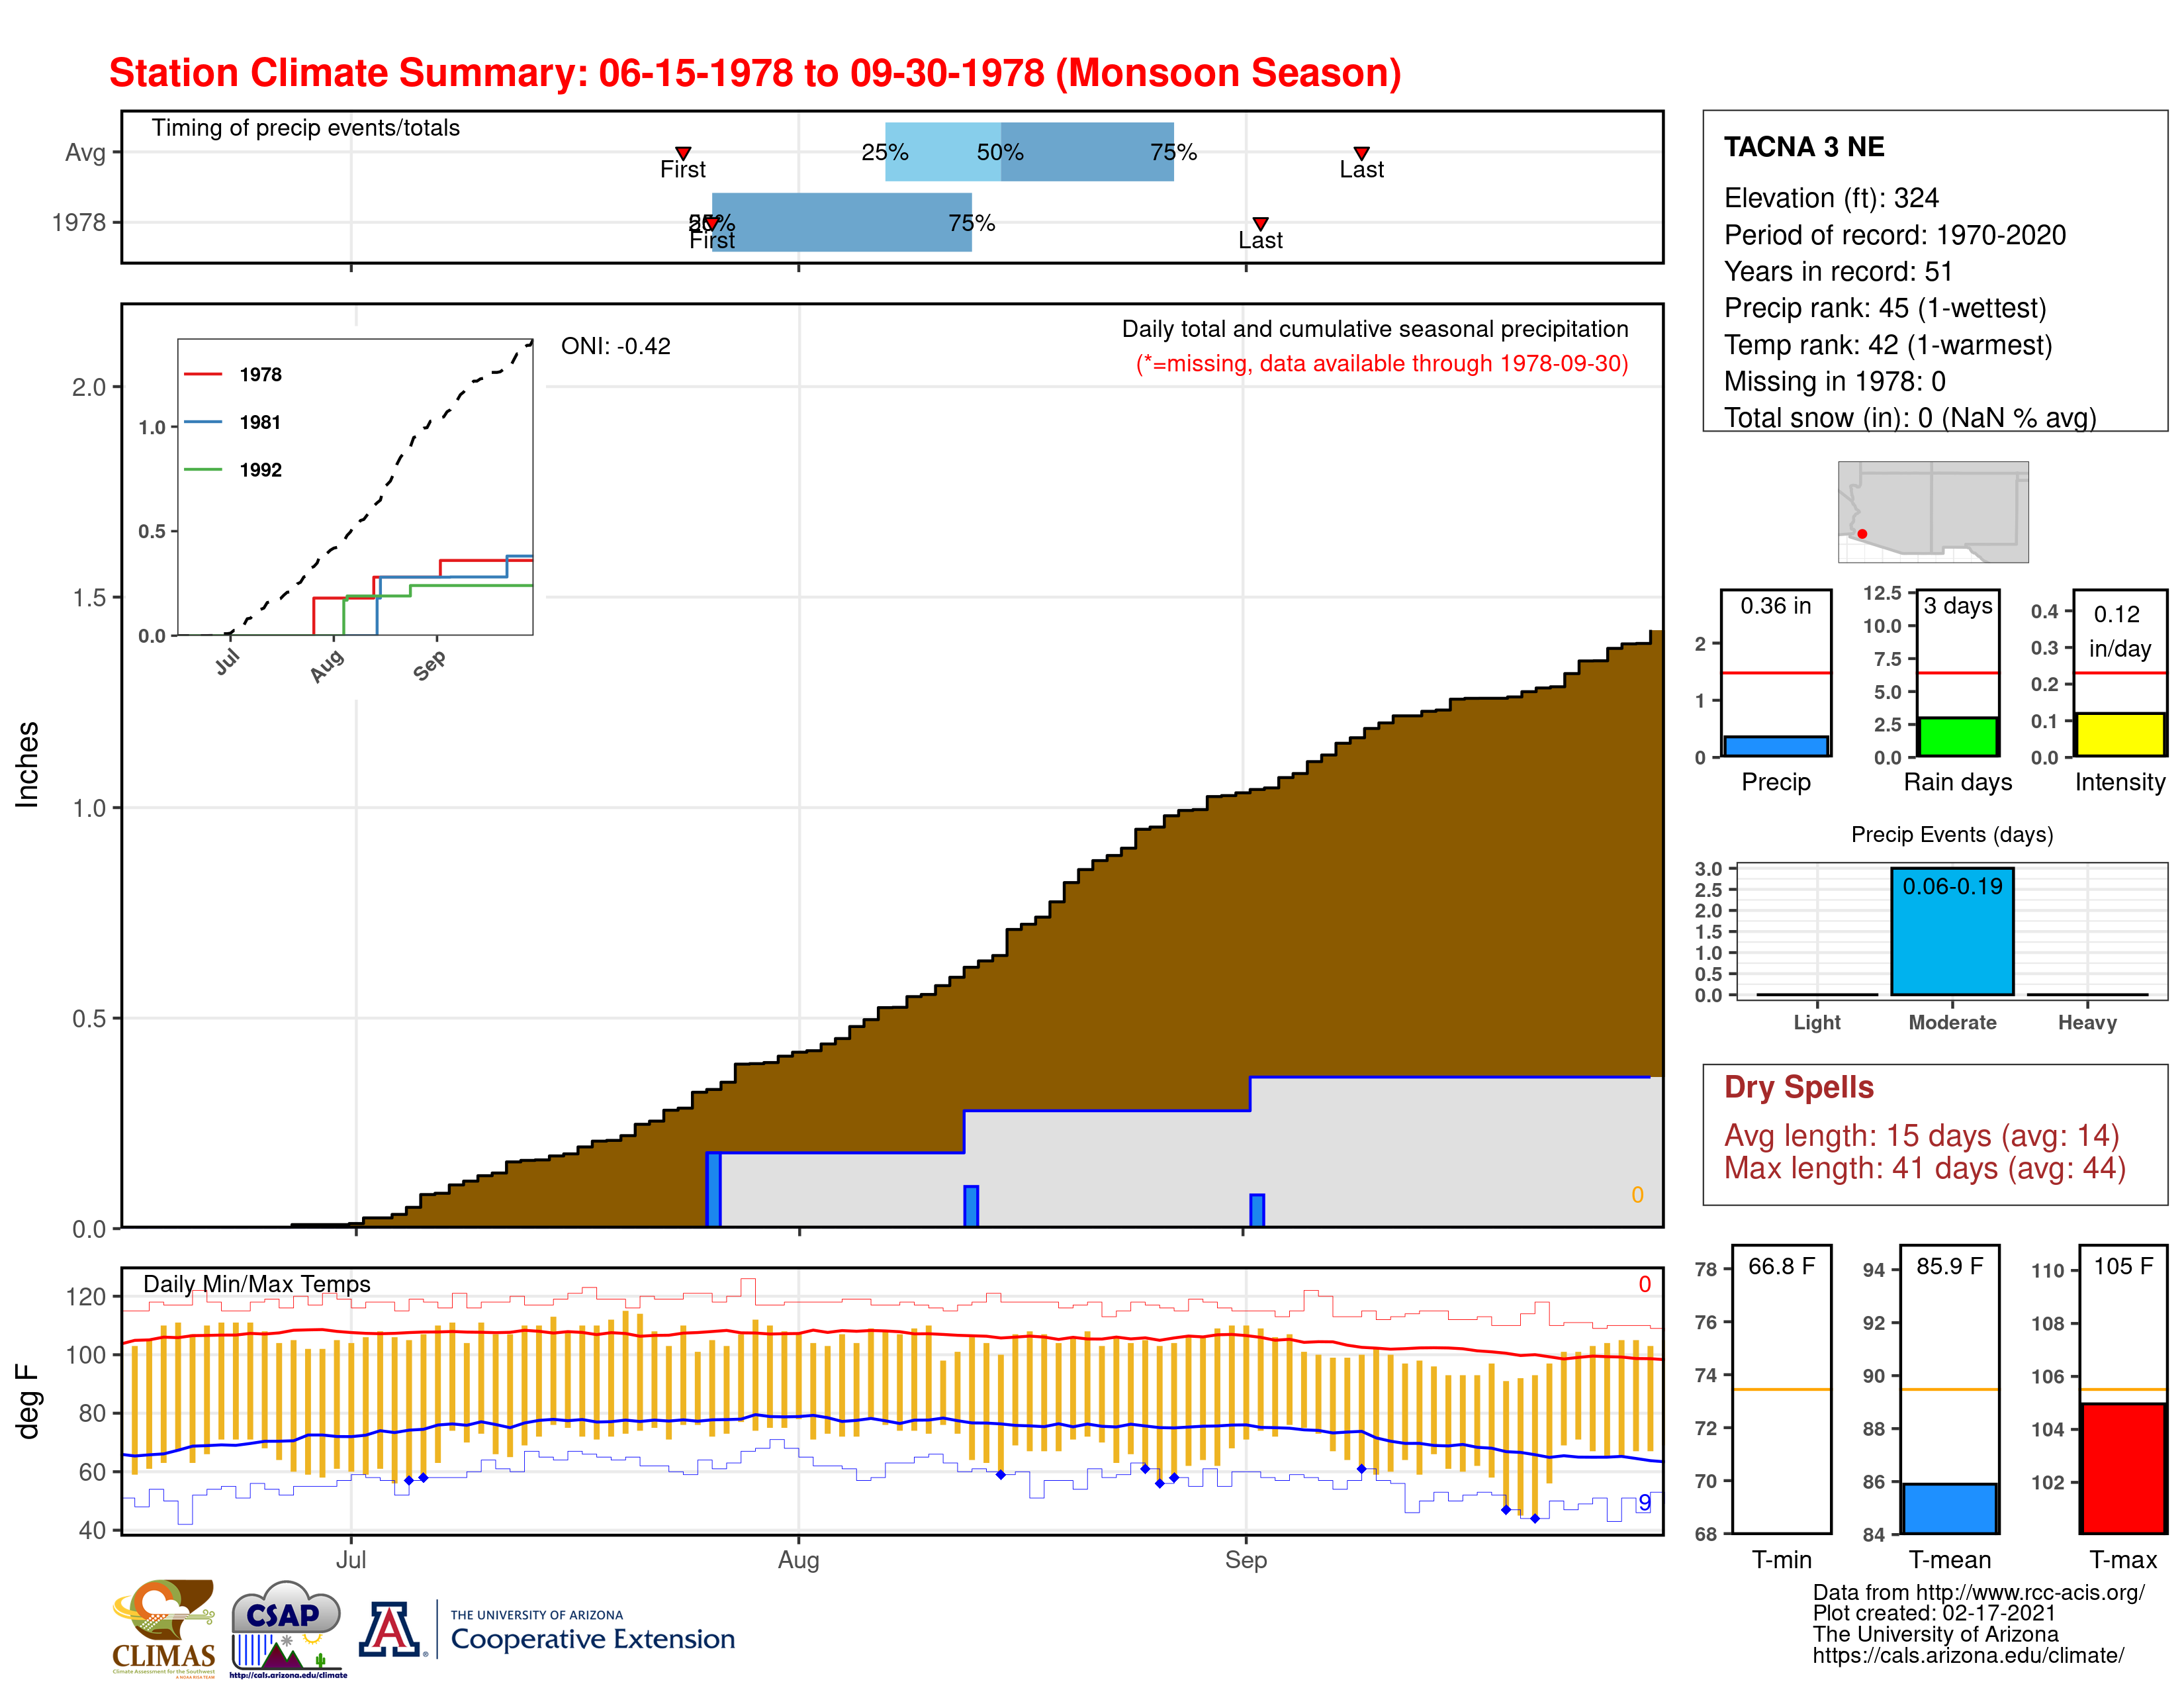Click the Temp rank: 42 line
The image size is (2184, 1688).
pyautogui.click(x=1888, y=345)
